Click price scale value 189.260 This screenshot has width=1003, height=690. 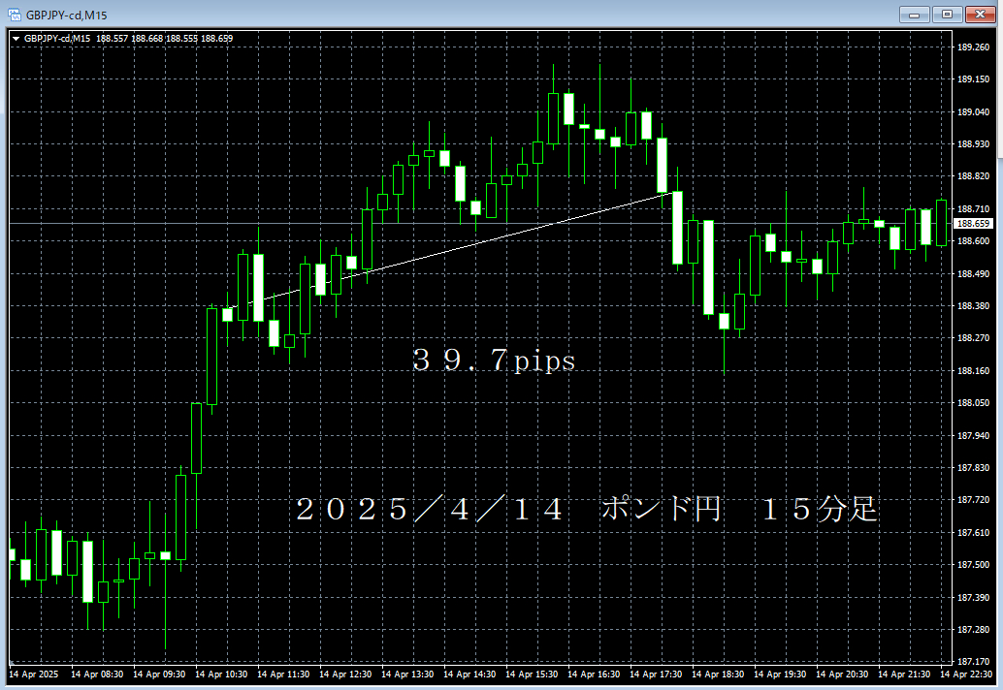[x=973, y=47]
